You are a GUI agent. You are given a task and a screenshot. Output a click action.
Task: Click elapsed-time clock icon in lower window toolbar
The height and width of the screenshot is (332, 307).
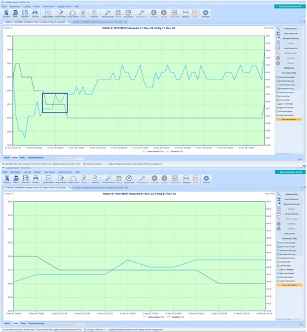[129, 179]
